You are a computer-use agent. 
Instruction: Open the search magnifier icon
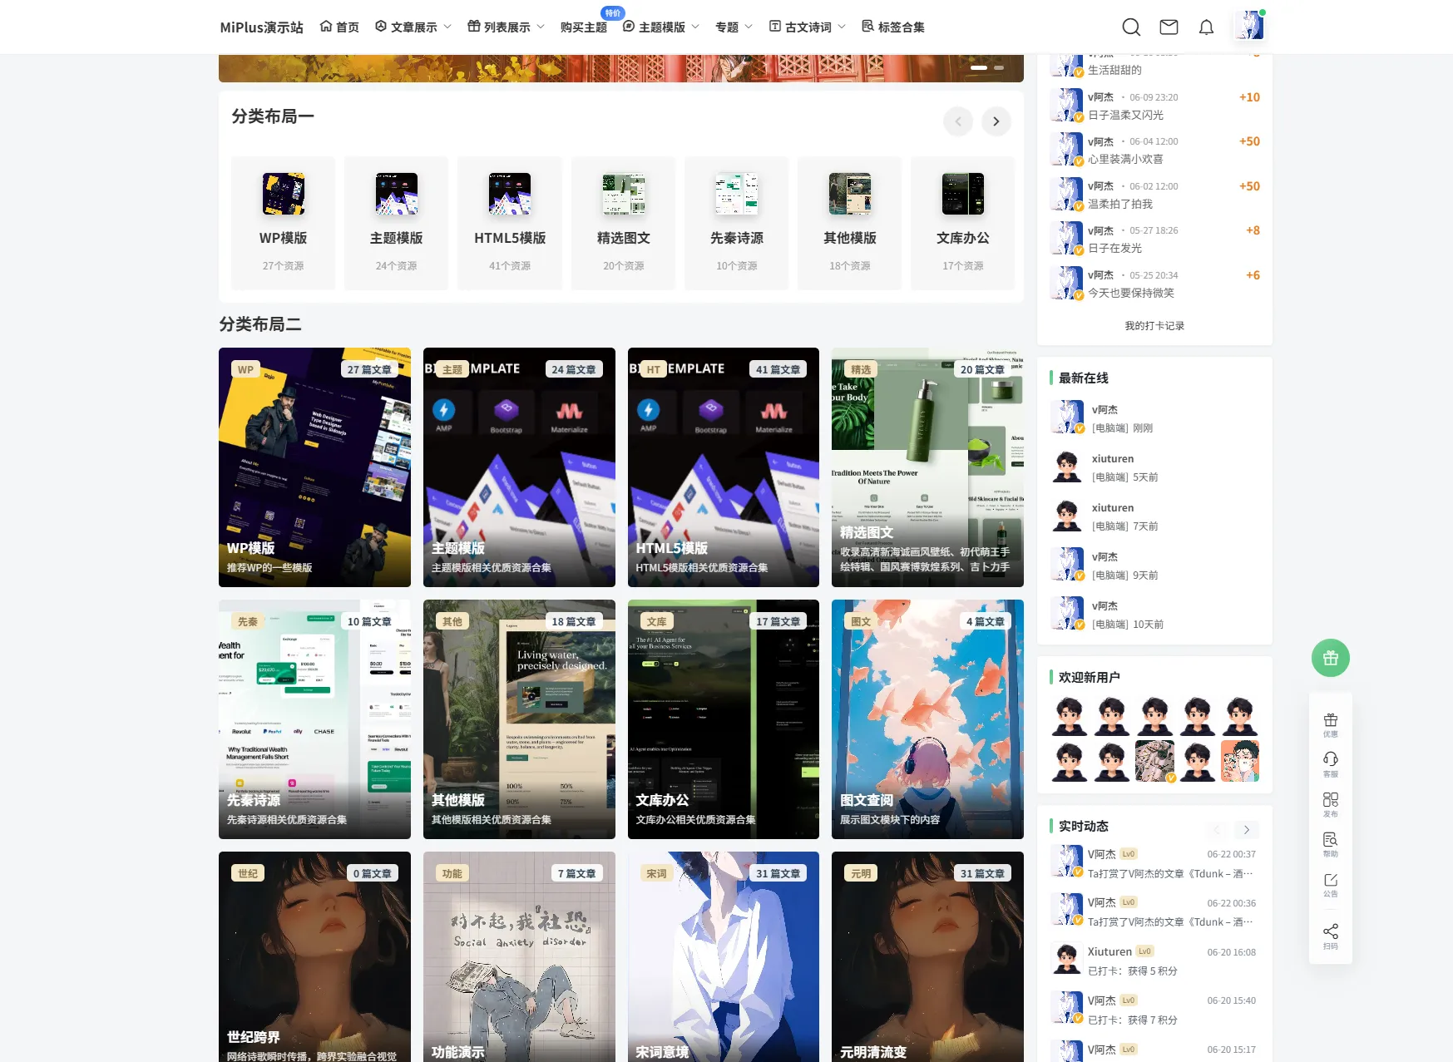1131,27
